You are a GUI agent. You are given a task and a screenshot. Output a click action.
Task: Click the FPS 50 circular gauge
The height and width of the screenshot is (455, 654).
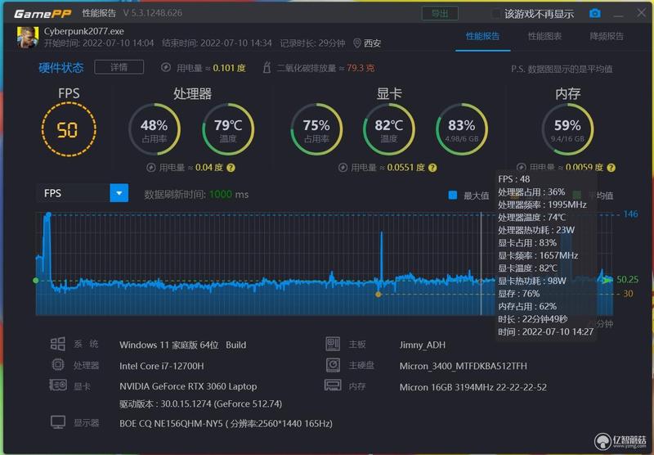pyautogui.click(x=69, y=130)
